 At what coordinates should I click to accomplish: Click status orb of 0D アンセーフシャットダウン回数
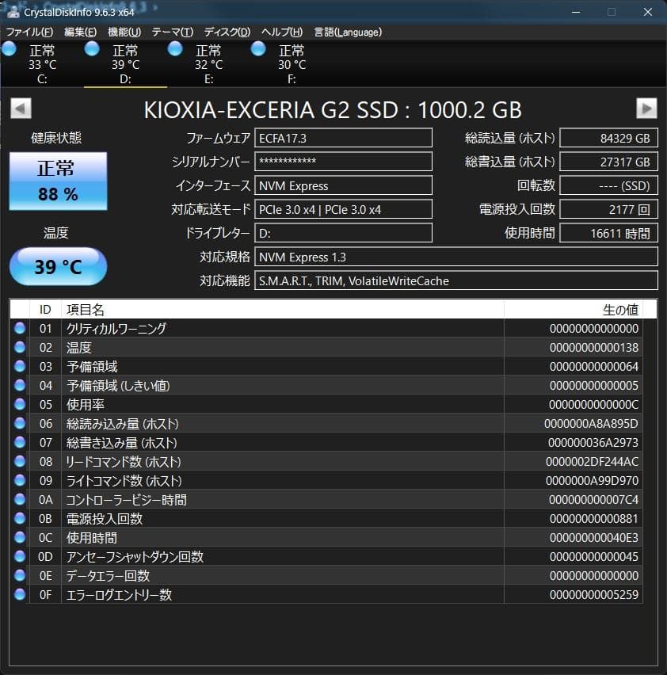coord(20,556)
